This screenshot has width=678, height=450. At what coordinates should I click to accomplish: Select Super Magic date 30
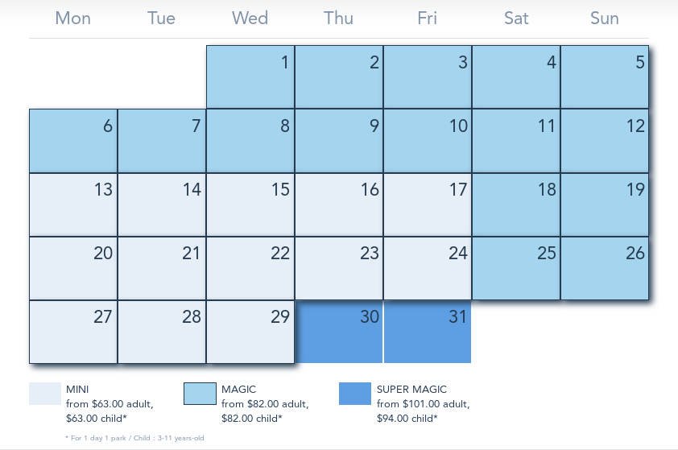tap(339, 332)
